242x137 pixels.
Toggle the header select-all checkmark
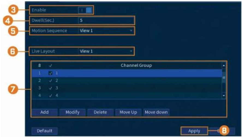pos(50,66)
